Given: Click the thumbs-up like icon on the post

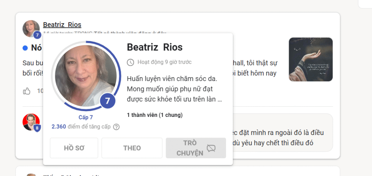Looking at the screenshot, I should tap(27, 91).
